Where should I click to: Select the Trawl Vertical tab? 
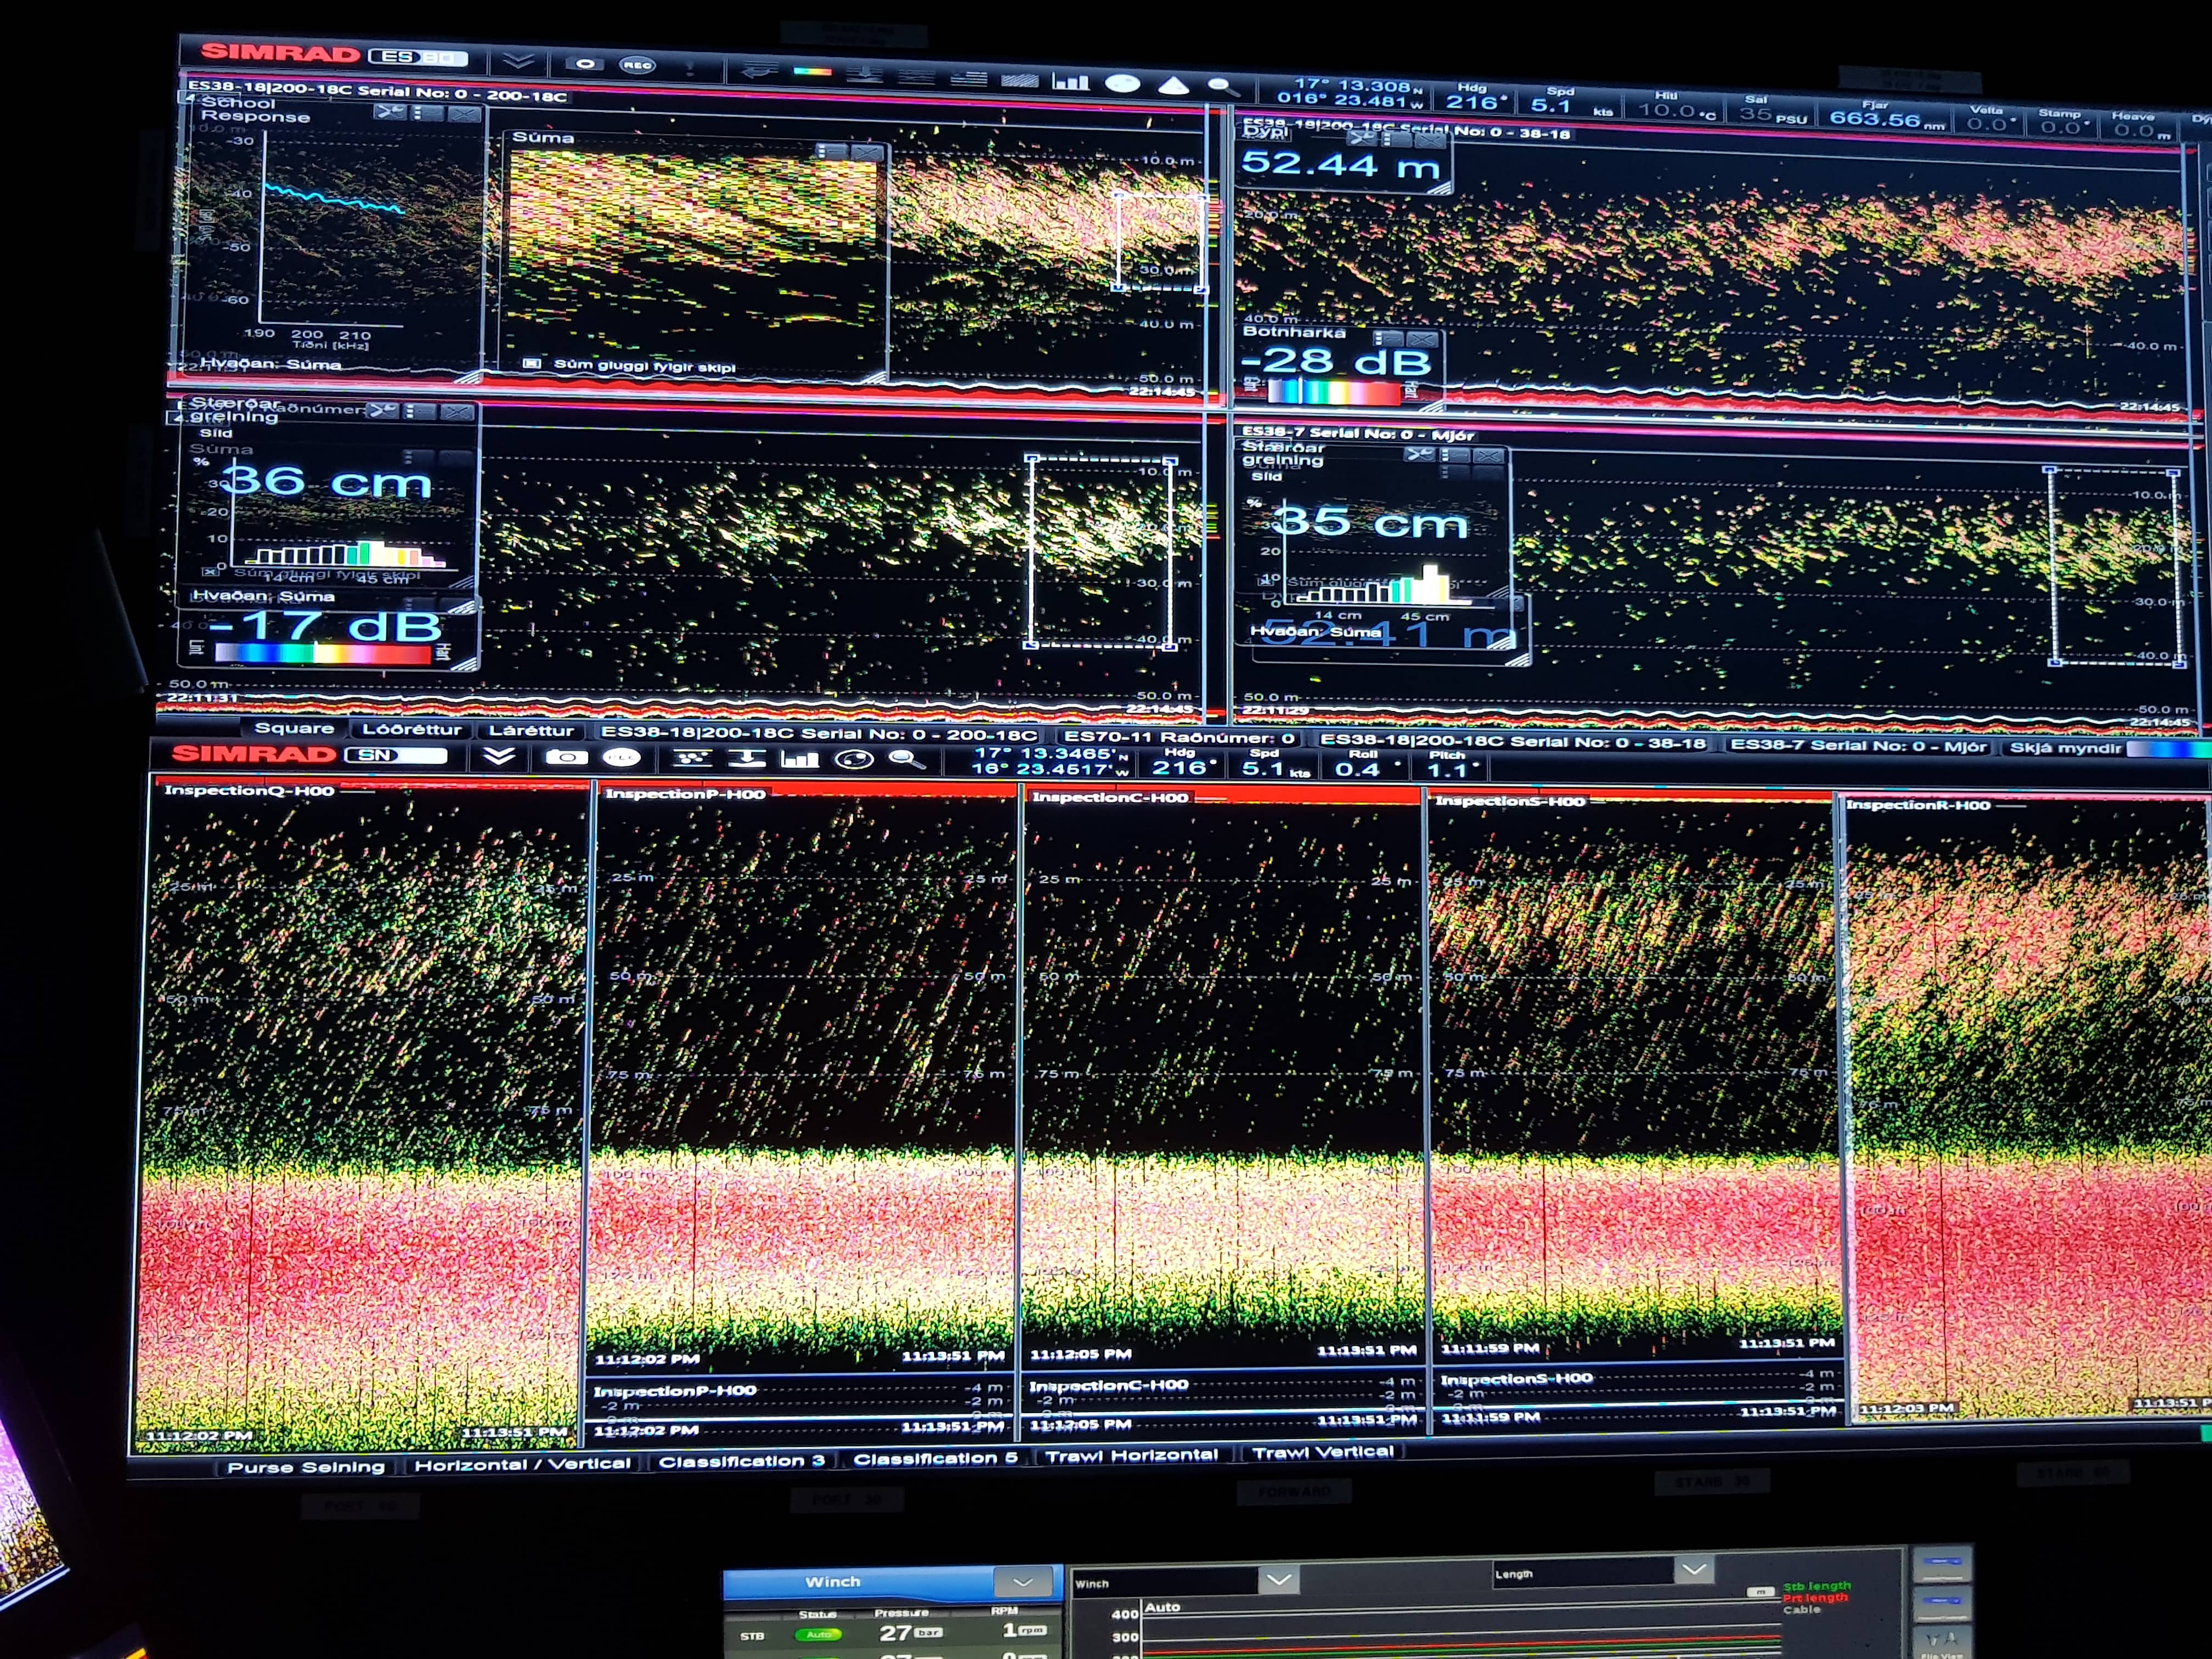click(x=1322, y=1452)
